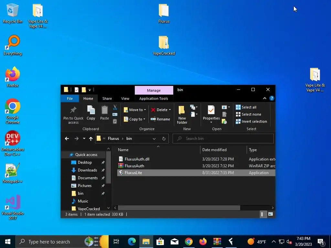
Task: Click the Manage contextual tab
Action: click(154, 90)
